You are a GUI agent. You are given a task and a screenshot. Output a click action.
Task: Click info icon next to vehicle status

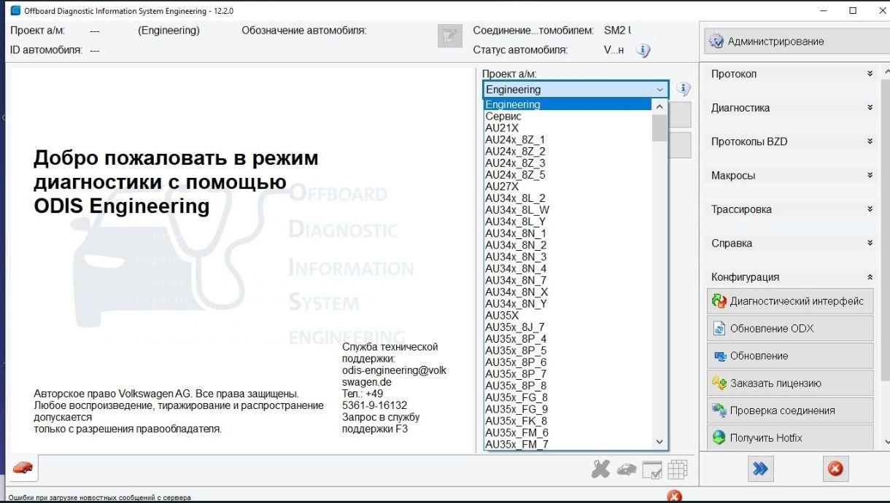[643, 50]
